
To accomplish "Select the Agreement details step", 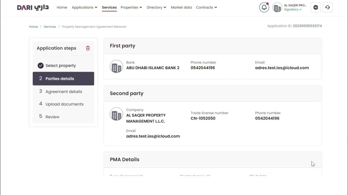I will 64,92.
